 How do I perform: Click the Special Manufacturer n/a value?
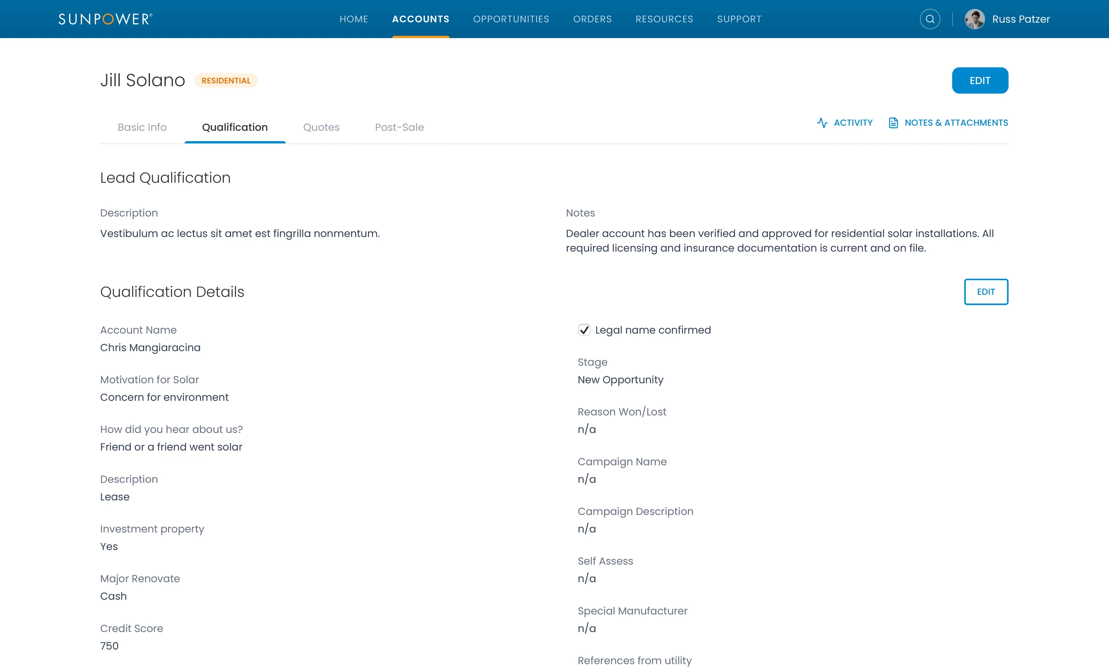coord(587,628)
